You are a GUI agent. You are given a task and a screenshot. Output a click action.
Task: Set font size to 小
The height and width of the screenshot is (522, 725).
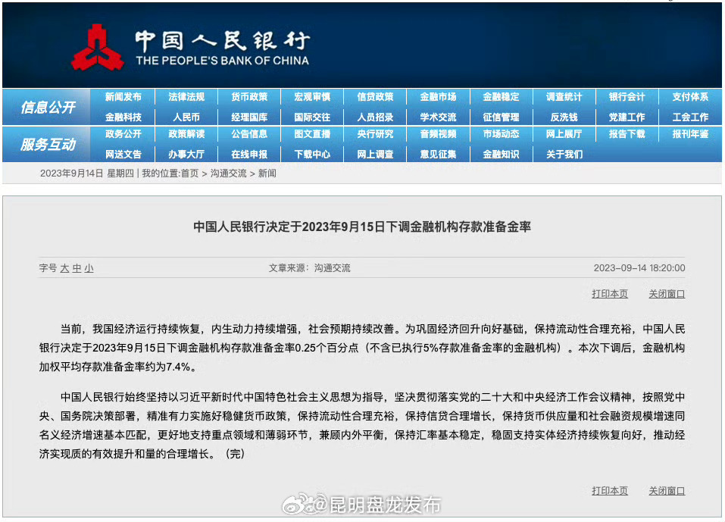tap(89, 268)
